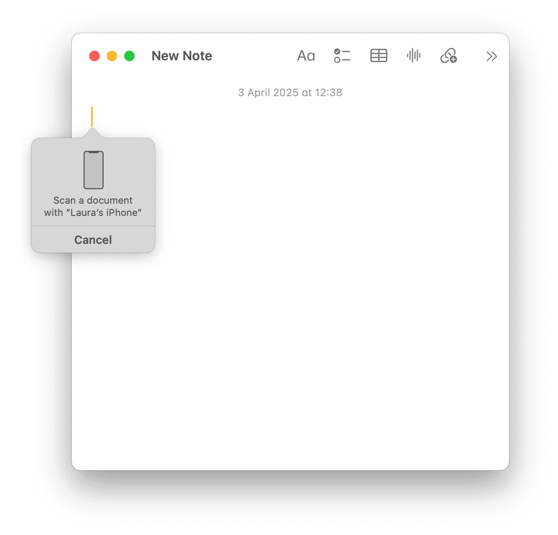
Task: Close the New Note window with red button
Action: click(94, 56)
